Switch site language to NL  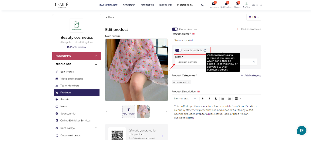coord(261,5)
